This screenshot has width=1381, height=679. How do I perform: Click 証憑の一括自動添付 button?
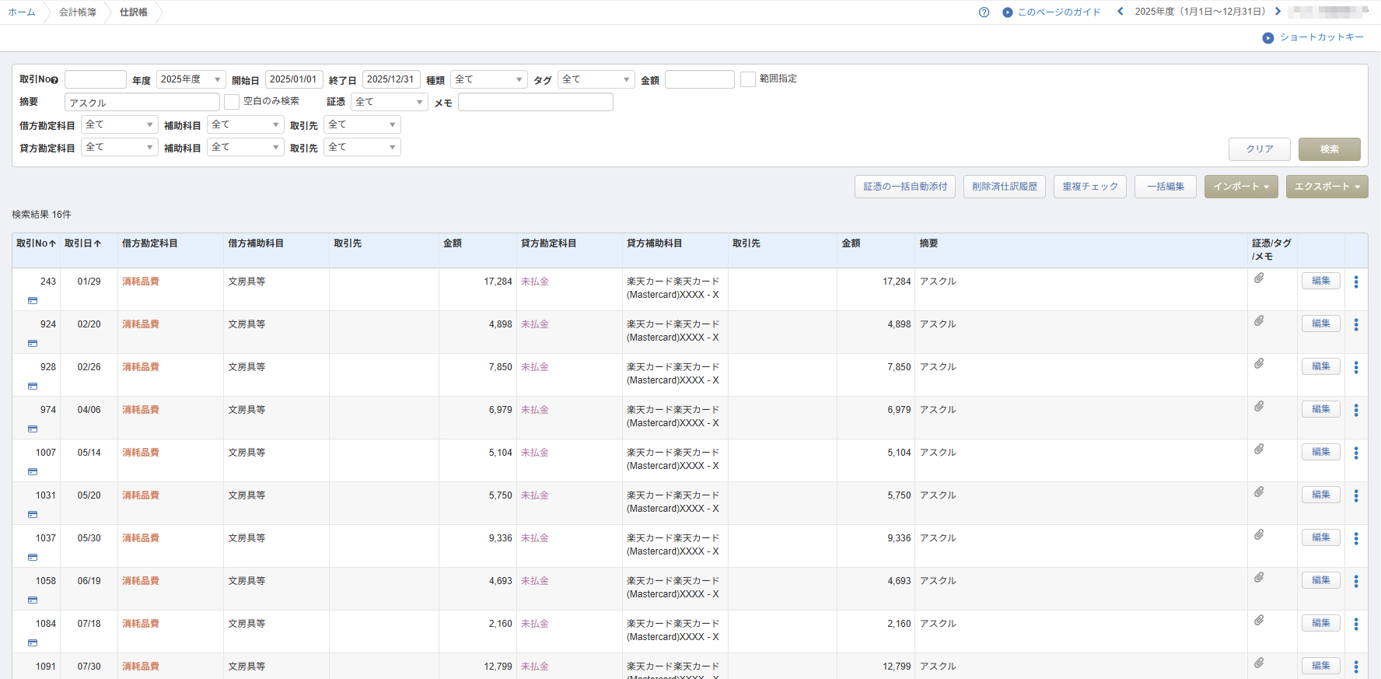pyautogui.click(x=905, y=187)
